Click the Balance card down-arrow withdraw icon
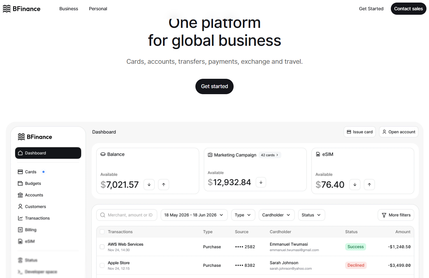Viewport: 429px width, 278px height. [149, 184]
